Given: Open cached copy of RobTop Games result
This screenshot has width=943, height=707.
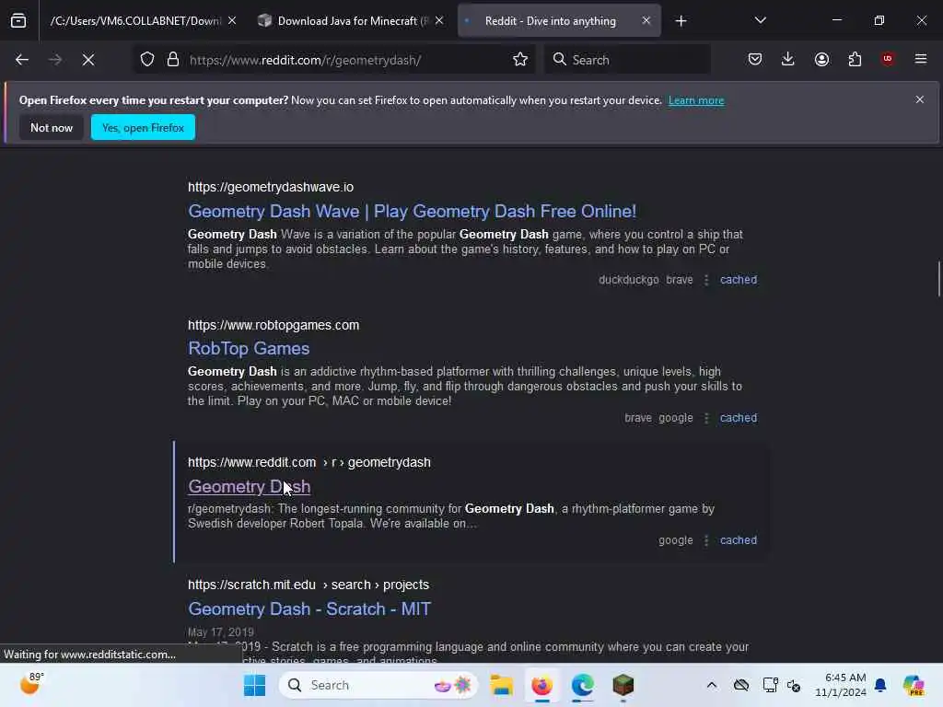Looking at the screenshot, I should [738, 418].
